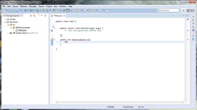Click task marker beside TODO comment line

tap(52, 31)
